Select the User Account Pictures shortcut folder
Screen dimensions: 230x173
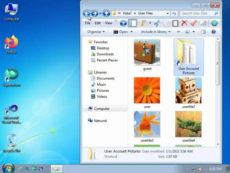click(189, 57)
